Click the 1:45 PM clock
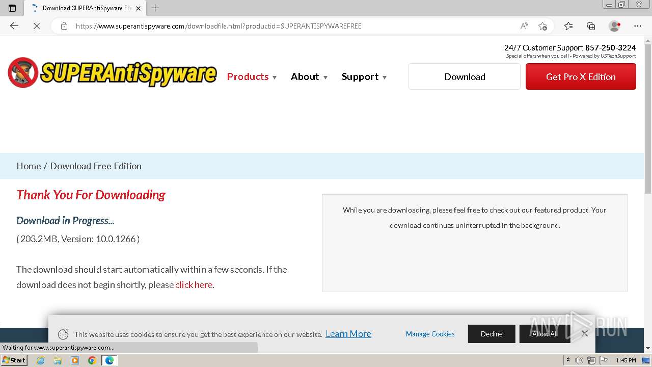The image size is (652, 367). pos(626,360)
